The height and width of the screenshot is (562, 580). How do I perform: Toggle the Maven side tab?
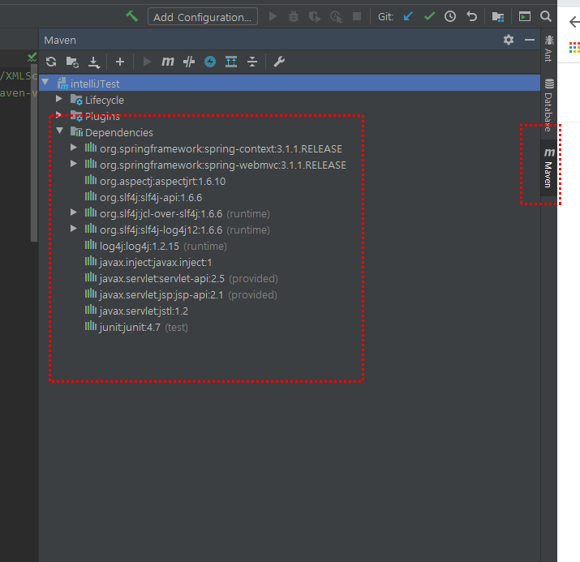pos(549,168)
